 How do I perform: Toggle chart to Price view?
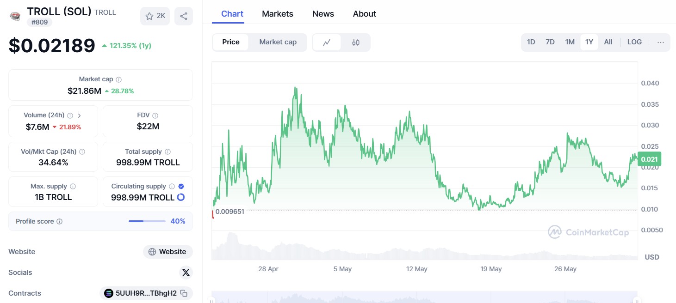point(230,42)
